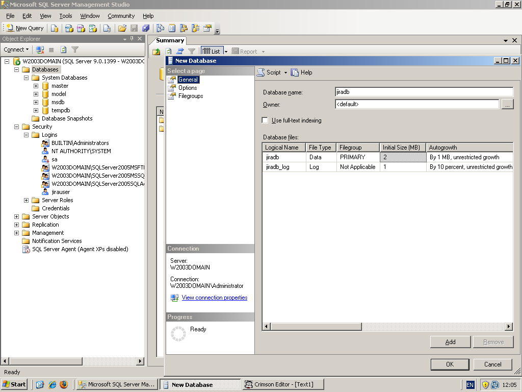
Task: Select the jirauser login
Action: [61, 192]
